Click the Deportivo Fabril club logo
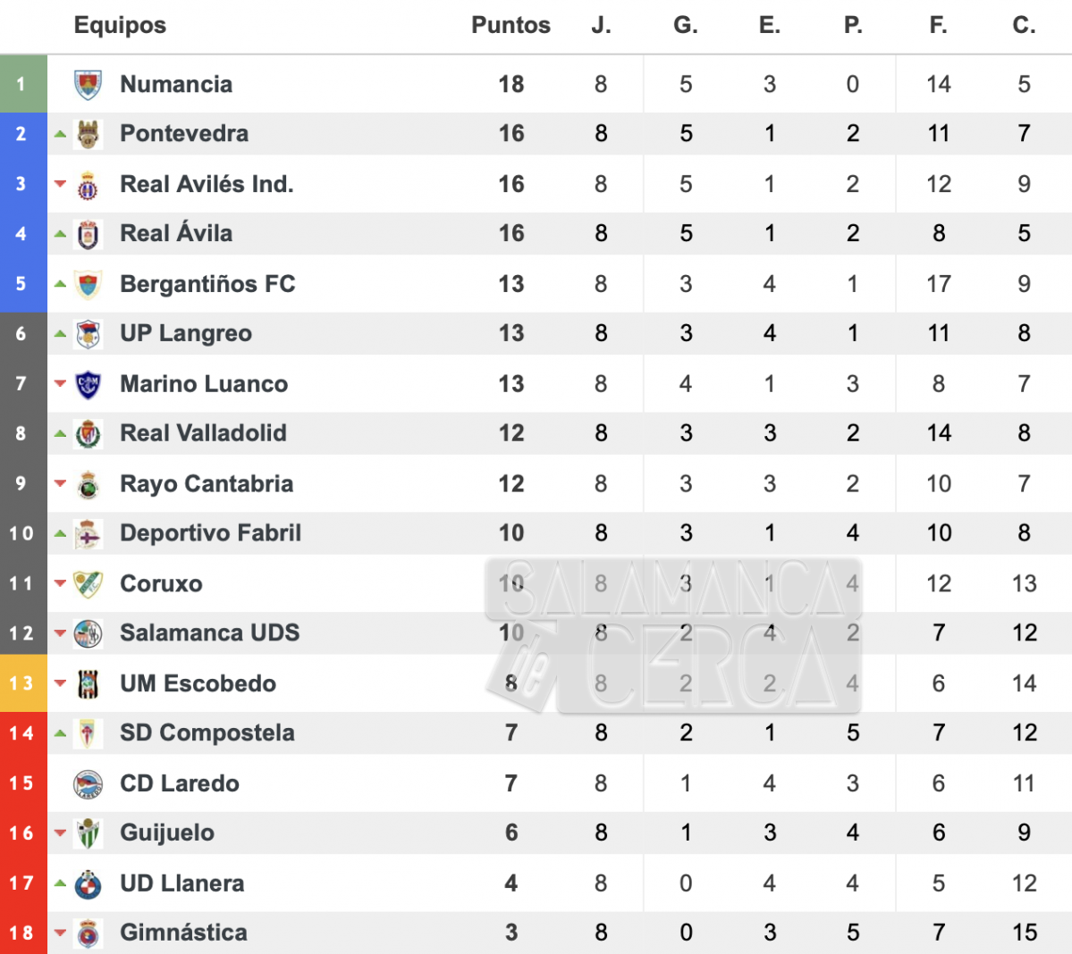Image resolution: width=1072 pixels, height=954 pixels. click(89, 533)
